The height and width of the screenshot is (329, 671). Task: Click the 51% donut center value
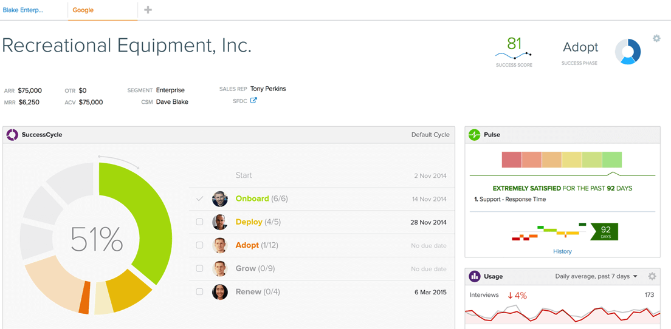tap(97, 239)
